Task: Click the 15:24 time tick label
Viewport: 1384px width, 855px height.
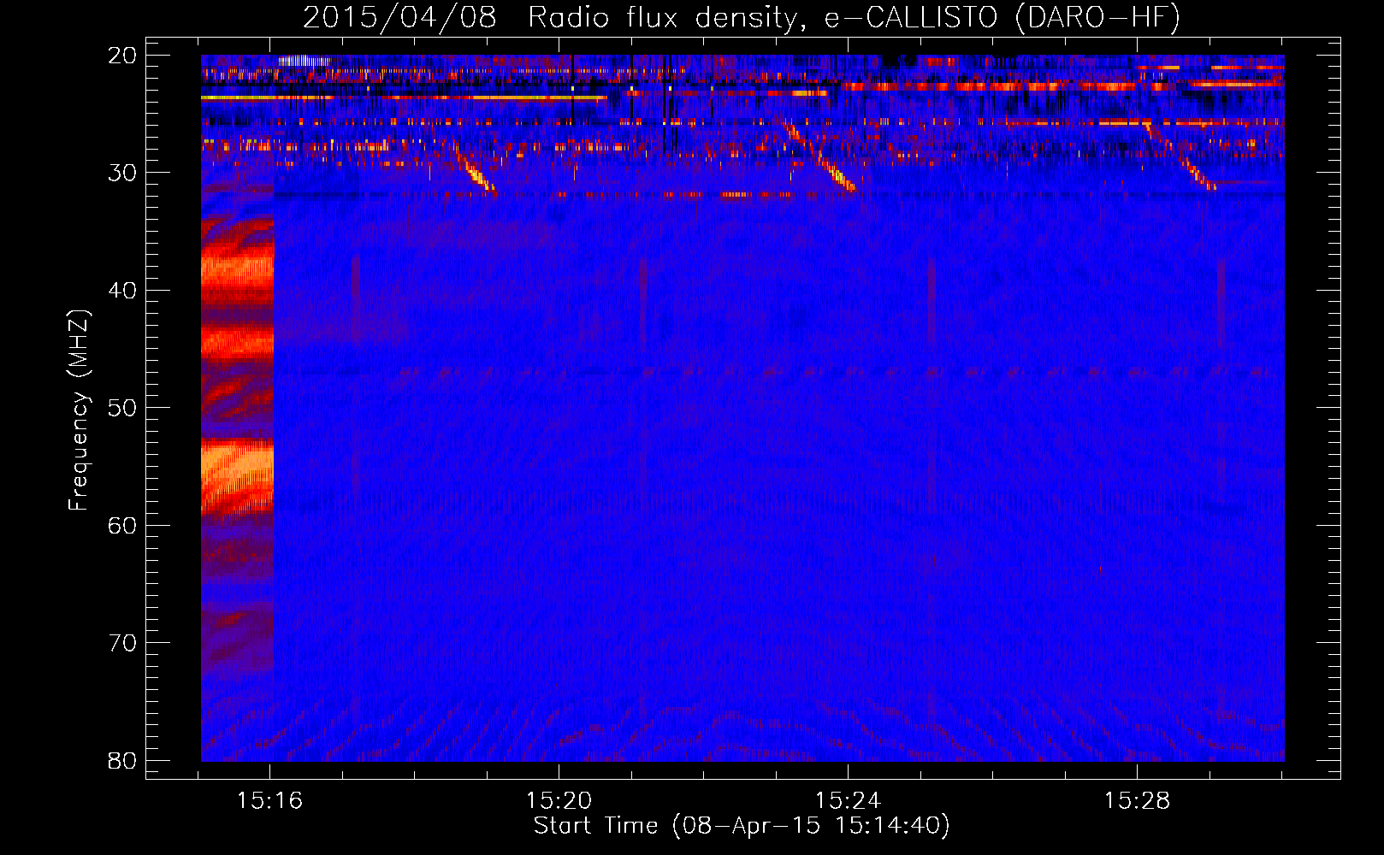Action: pyautogui.click(x=848, y=801)
